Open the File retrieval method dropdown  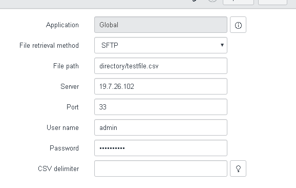(161, 45)
